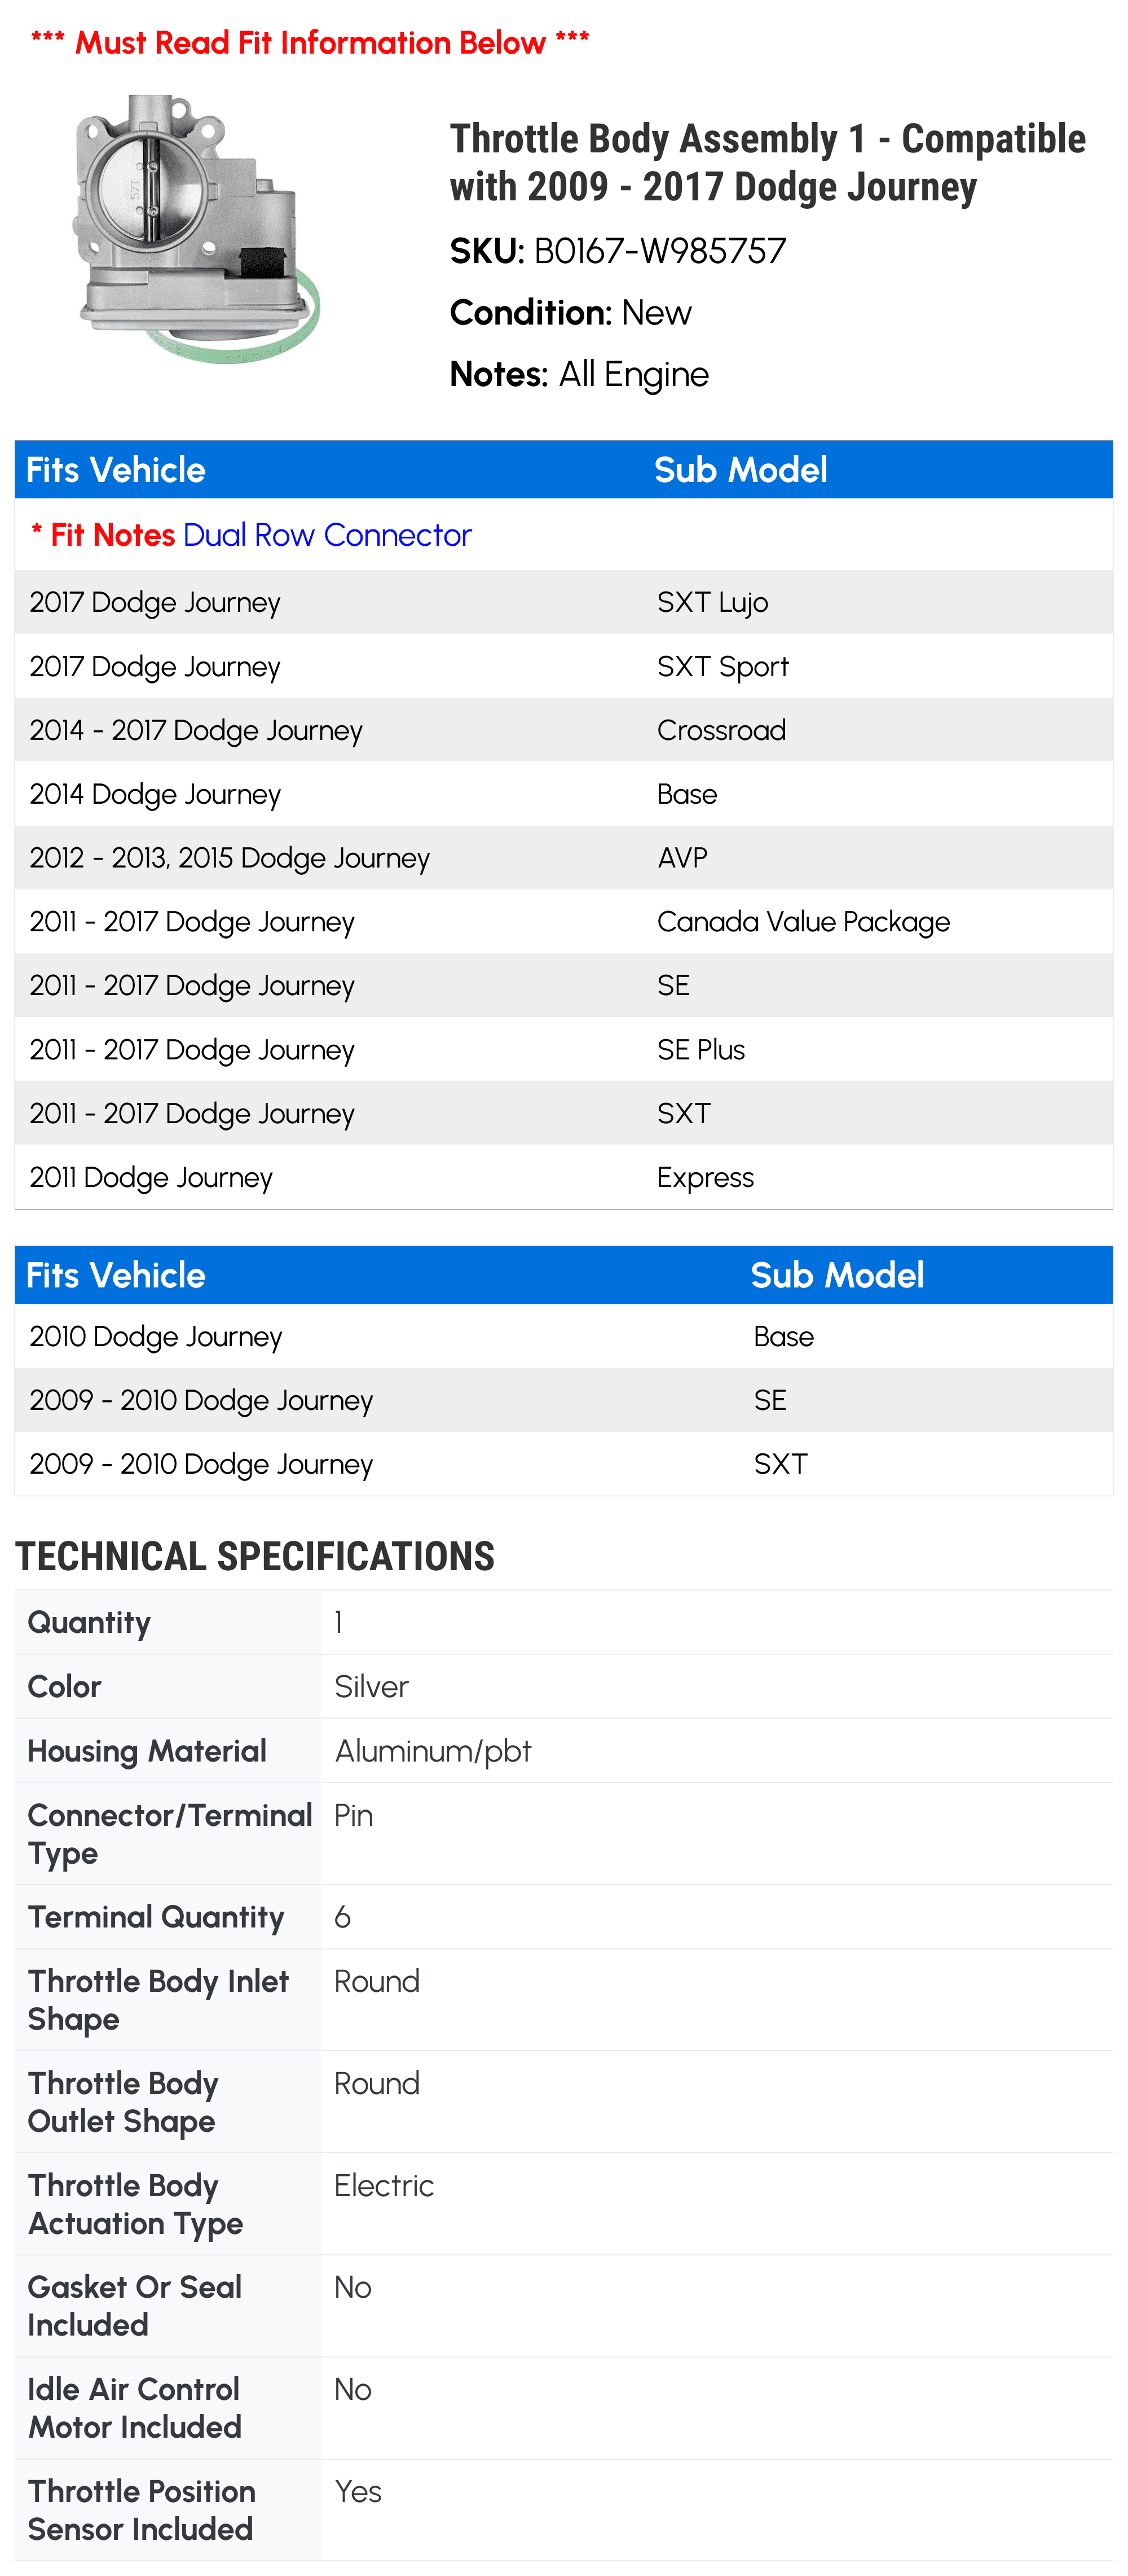Click the 2009 - 2010 Dodge Journey SXT row
1128x2576 pixels.
pyautogui.click(x=563, y=1464)
